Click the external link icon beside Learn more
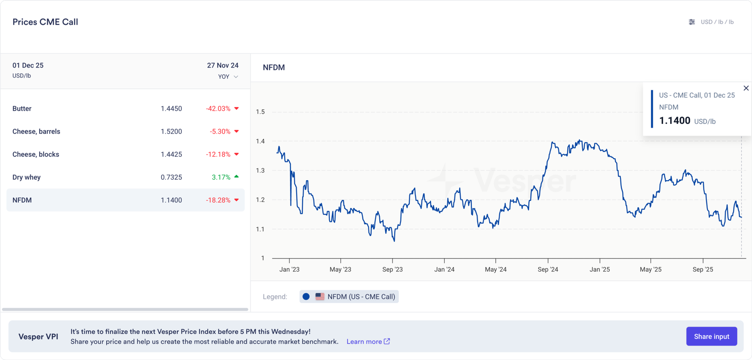This screenshot has height=360, width=752. (x=387, y=341)
